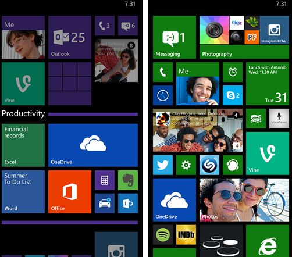The width and height of the screenshot is (292, 257).
Task: Open the Internet Explorer tile
Action: (x=268, y=241)
